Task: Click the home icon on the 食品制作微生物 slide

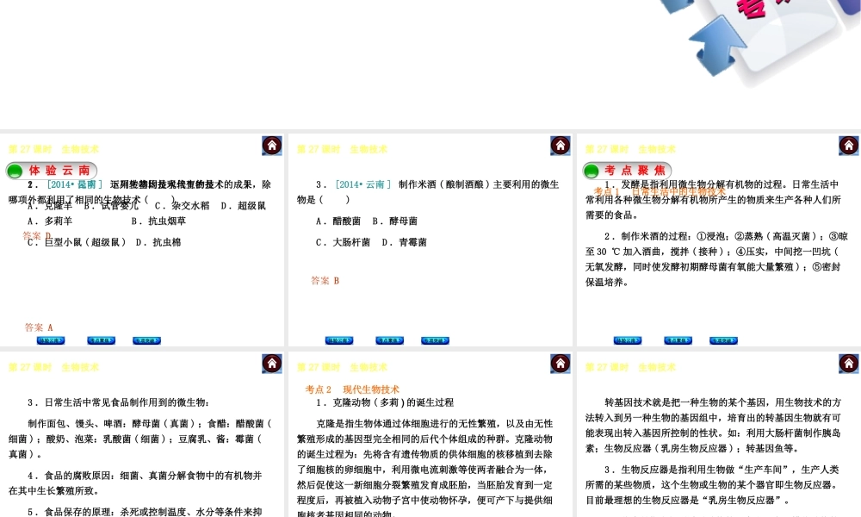Action: pyautogui.click(x=272, y=364)
